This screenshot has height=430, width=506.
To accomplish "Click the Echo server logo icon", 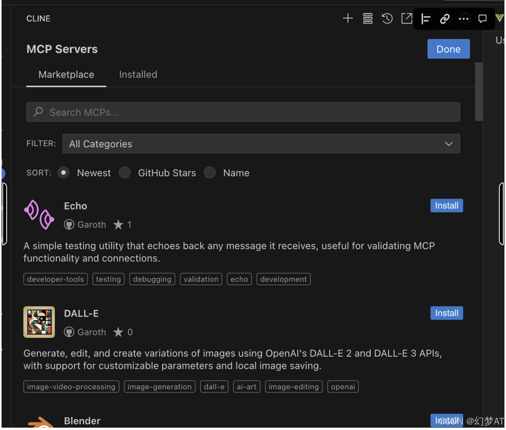I will click(39, 215).
